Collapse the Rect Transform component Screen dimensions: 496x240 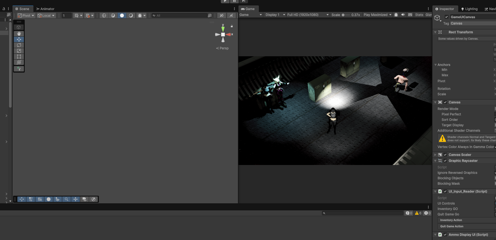click(x=435, y=32)
